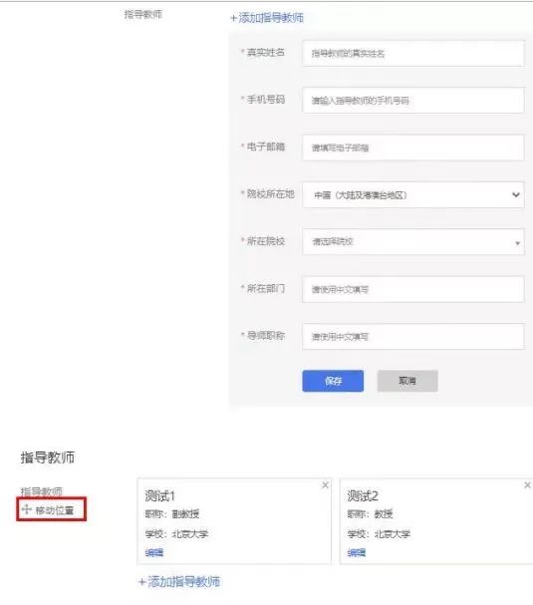Save the instructor form with 保存
Viewport: 533px width, 605px height.
pos(333,381)
